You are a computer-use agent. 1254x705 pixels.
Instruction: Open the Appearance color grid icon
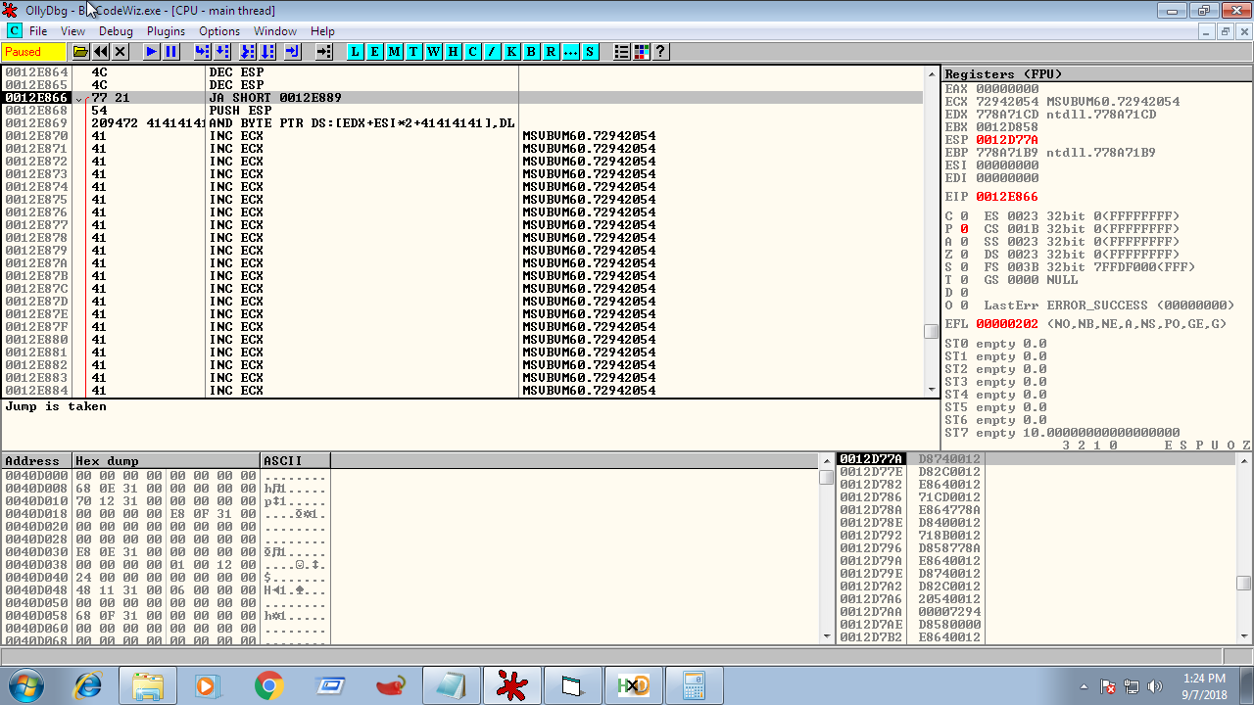tap(642, 52)
